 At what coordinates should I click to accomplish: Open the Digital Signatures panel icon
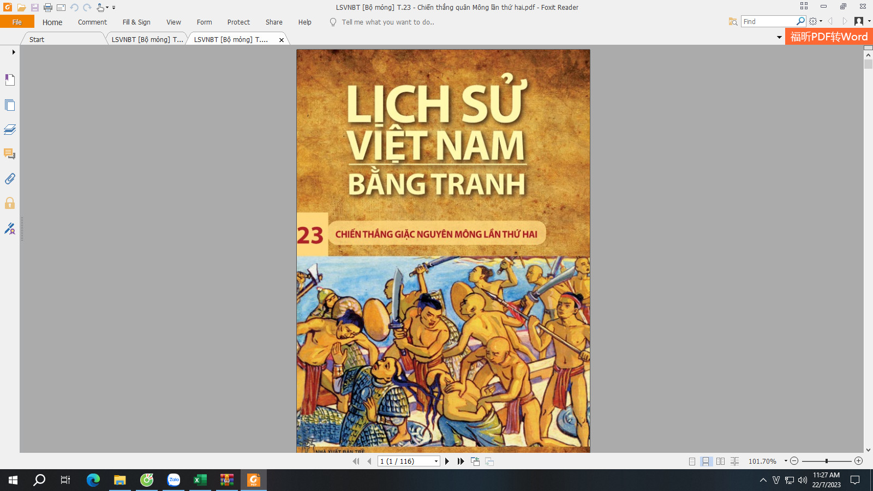(x=10, y=229)
